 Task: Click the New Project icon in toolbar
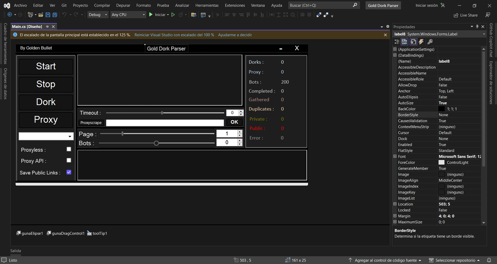tap(30, 14)
